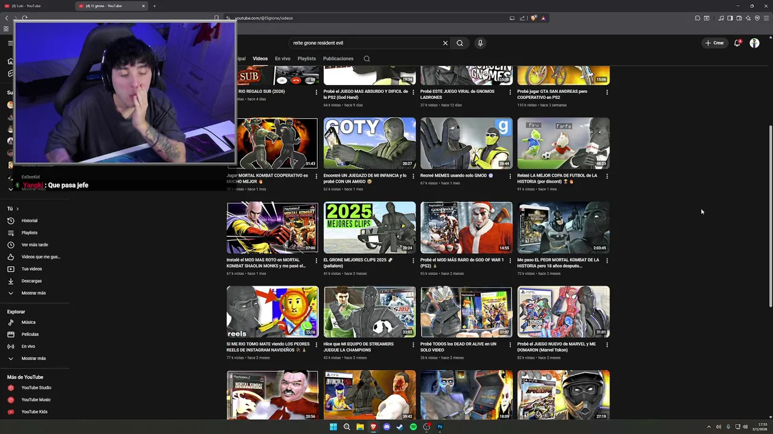Open Descargas in sidebar
This screenshot has height=434, width=773.
[x=31, y=281]
